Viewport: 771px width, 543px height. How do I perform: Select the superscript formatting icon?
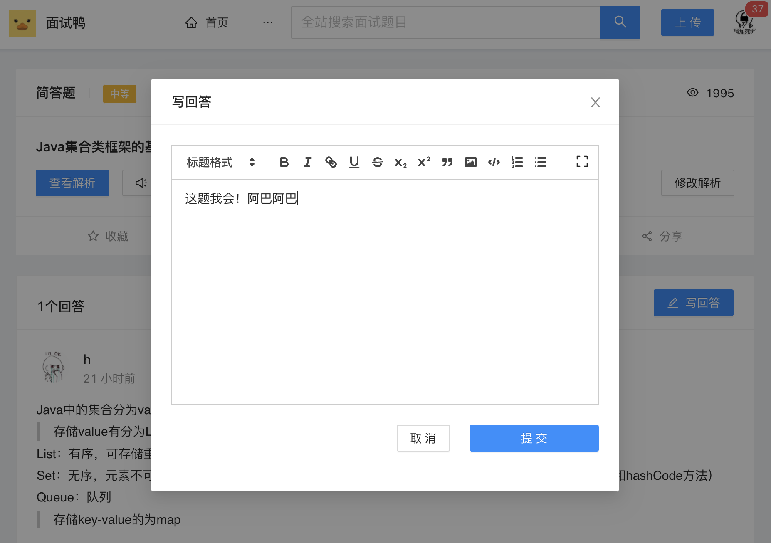click(424, 162)
